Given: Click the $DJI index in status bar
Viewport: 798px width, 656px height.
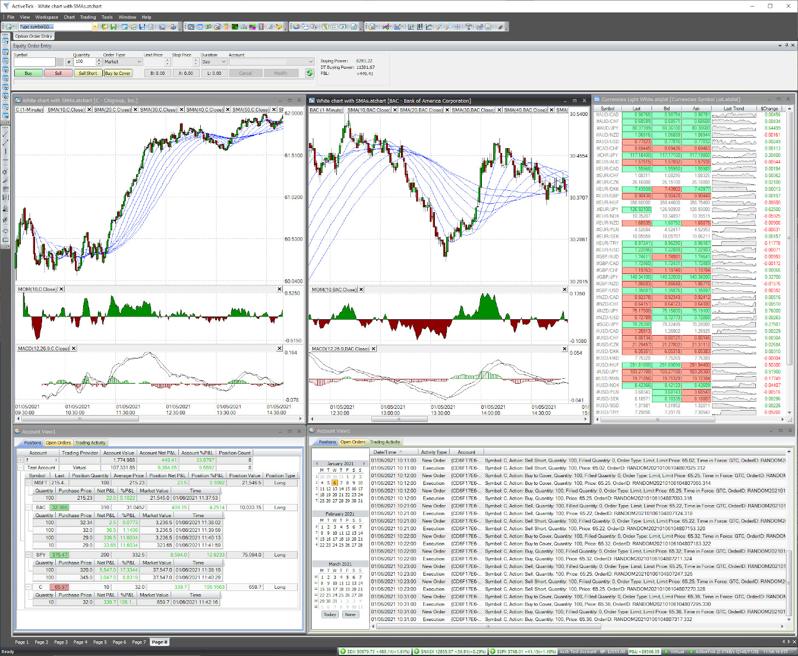Looking at the screenshot, I should tap(375, 651).
